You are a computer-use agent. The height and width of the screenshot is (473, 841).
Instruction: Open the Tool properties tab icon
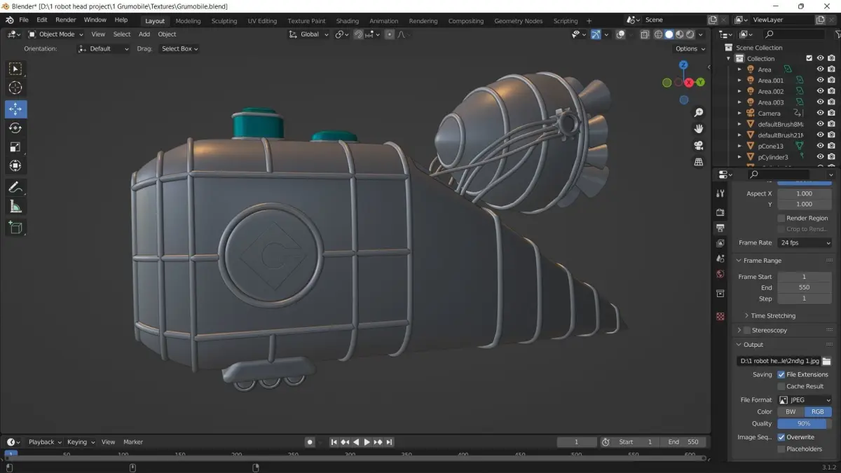pos(720,194)
